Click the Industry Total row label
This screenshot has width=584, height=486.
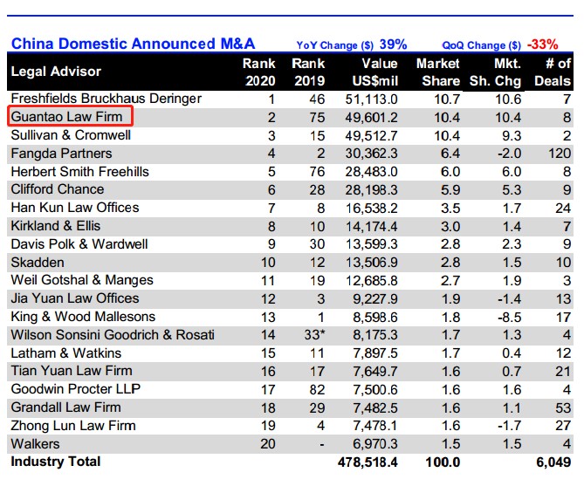point(56,462)
